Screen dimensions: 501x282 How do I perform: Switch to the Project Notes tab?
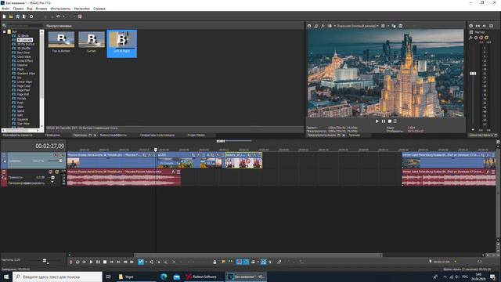pos(196,136)
